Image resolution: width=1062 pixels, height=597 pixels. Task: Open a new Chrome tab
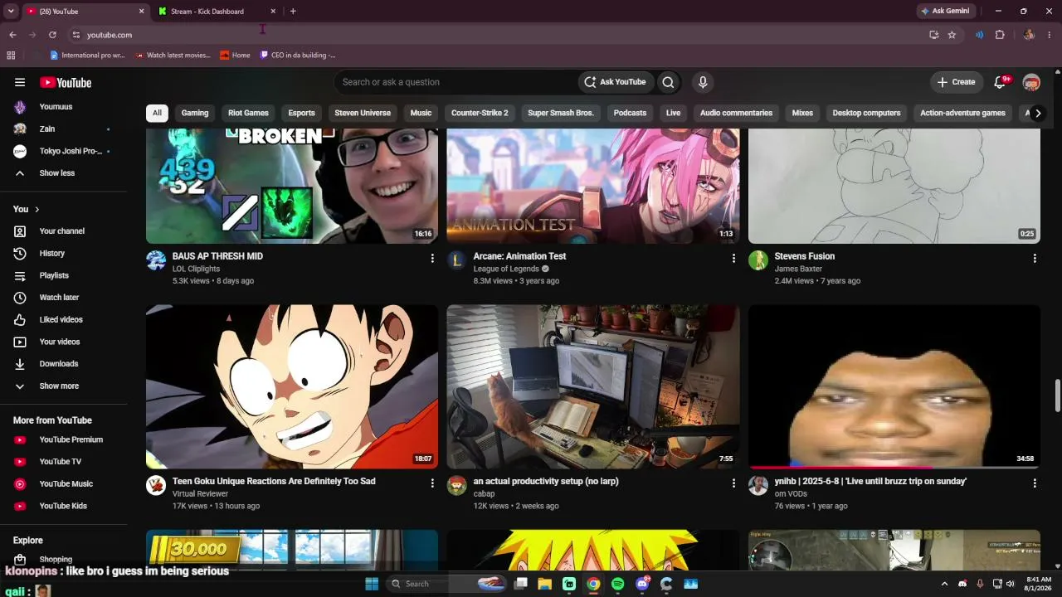(293, 12)
